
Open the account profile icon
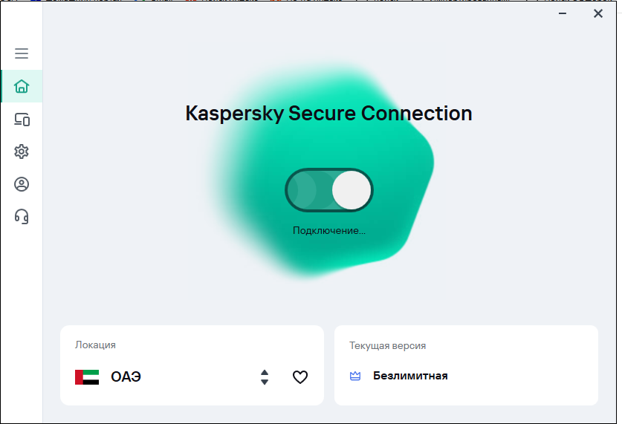click(x=22, y=184)
